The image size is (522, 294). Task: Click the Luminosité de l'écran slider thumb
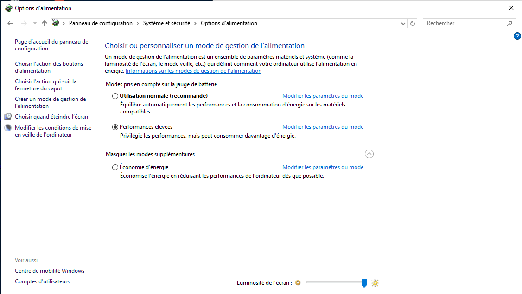pyautogui.click(x=364, y=283)
